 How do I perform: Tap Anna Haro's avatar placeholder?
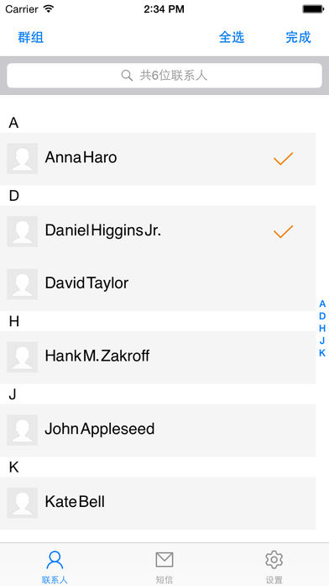tap(23, 158)
